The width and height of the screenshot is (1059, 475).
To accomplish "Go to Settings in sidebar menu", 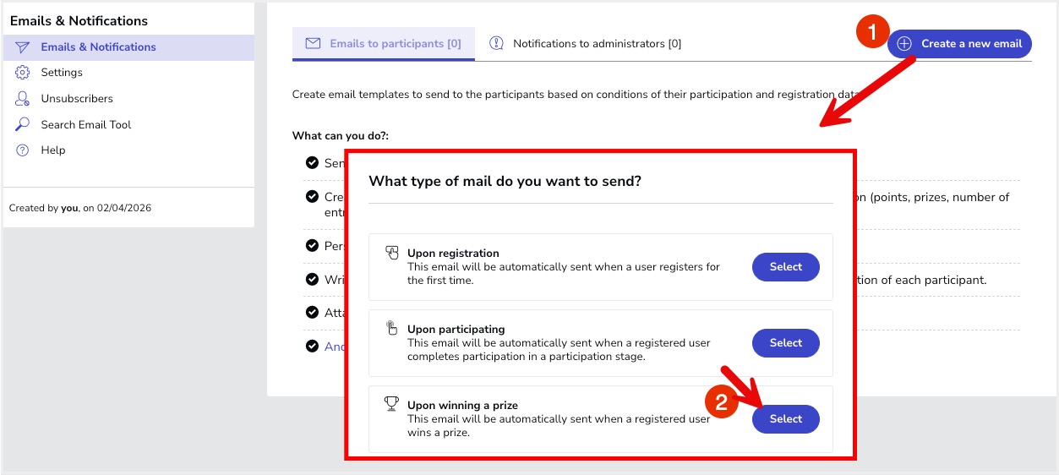I will coord(62,73).
